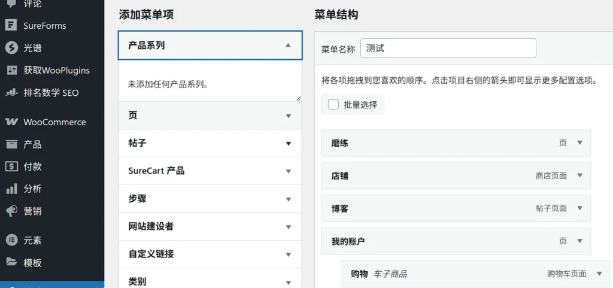Click the 获取WooPlugins sidebar icon
613x288 pixels.
(11, 70)
